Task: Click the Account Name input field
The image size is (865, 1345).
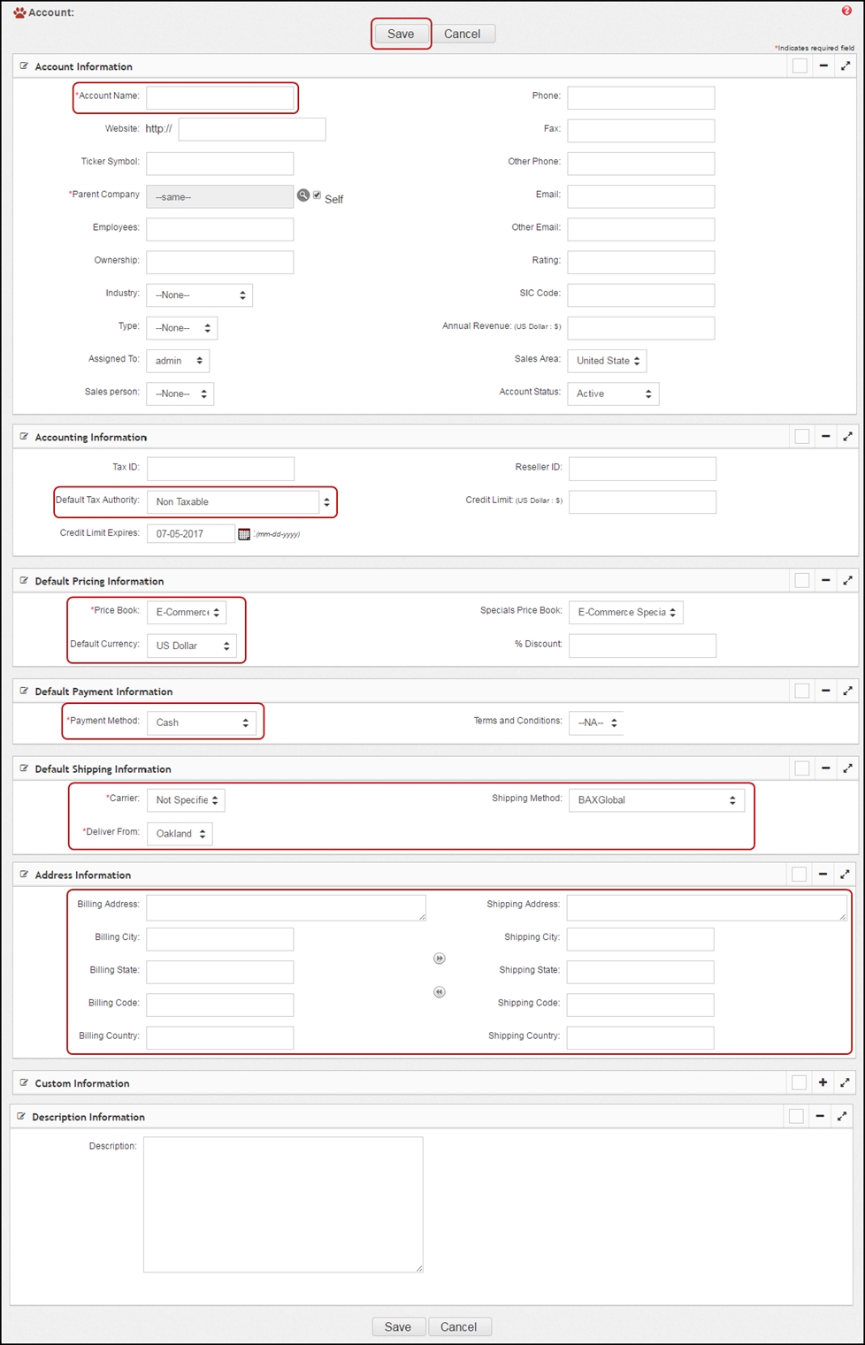Action: [x=220, y=97]
